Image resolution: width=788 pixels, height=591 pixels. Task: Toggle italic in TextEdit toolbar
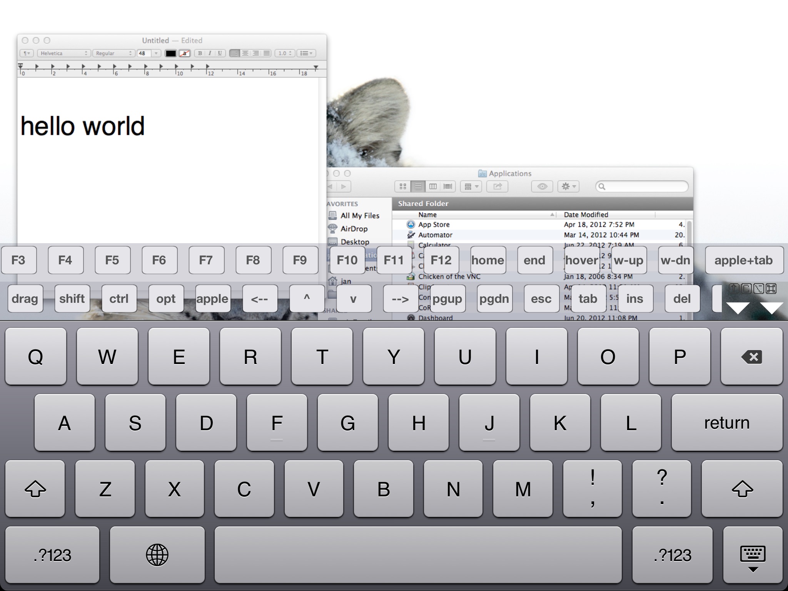point(210,53)
